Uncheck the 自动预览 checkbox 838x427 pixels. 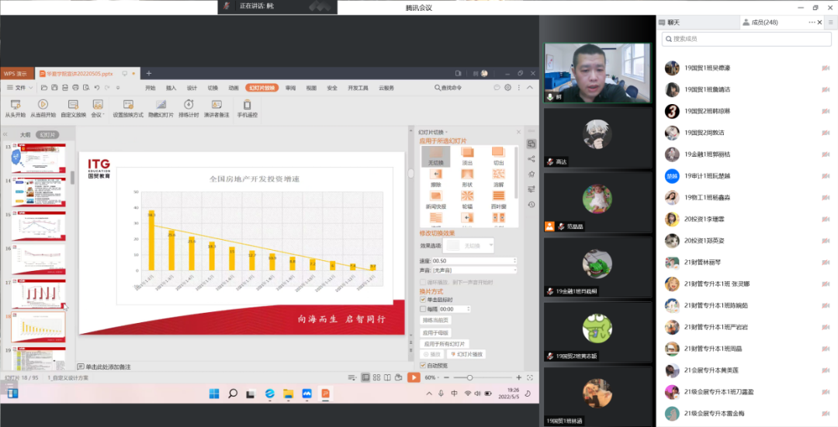[x=423, y=365]
